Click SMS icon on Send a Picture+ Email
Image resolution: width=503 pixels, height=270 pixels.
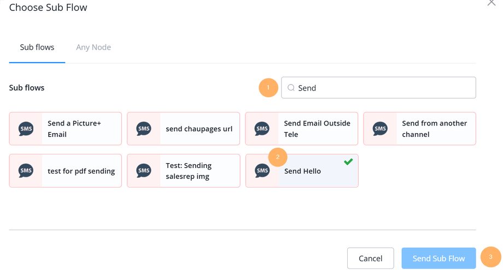click(26, 129)
